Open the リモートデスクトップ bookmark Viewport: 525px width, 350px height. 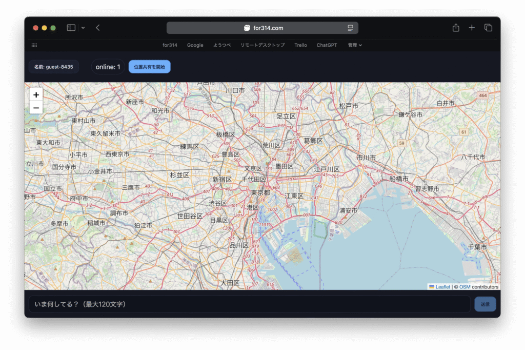coord(263,45)
